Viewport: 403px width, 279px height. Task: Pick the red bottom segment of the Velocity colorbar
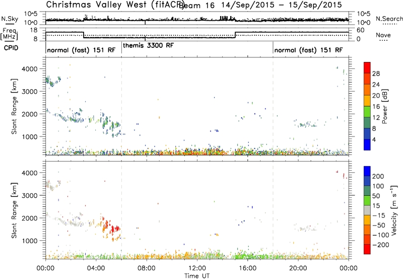point(367,249)
